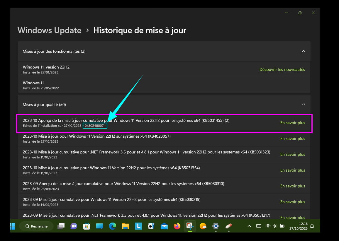Open File Explorer from the taskbar

click(126, 226)
